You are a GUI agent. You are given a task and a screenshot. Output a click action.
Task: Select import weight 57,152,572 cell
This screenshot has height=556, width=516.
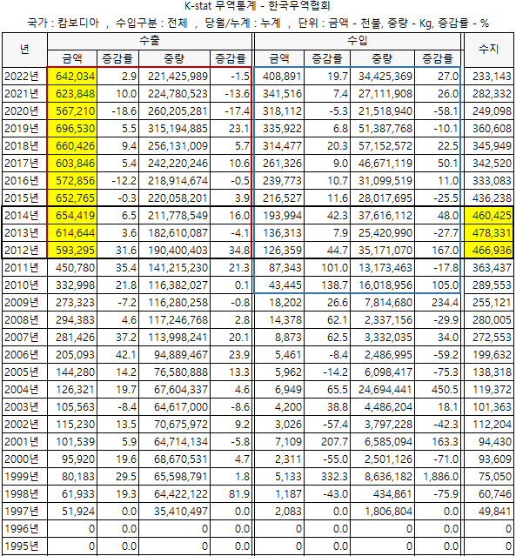pyautogui.click(x=382, y=145)
